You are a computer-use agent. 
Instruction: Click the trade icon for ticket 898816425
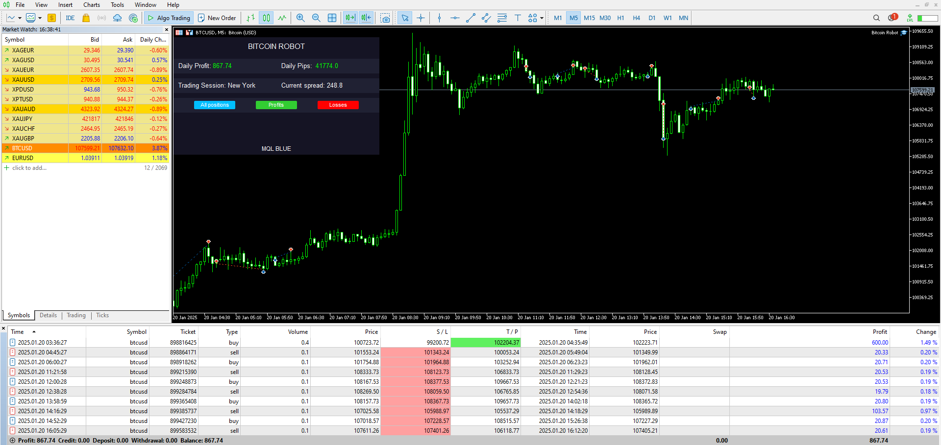[x=13, y=343]
